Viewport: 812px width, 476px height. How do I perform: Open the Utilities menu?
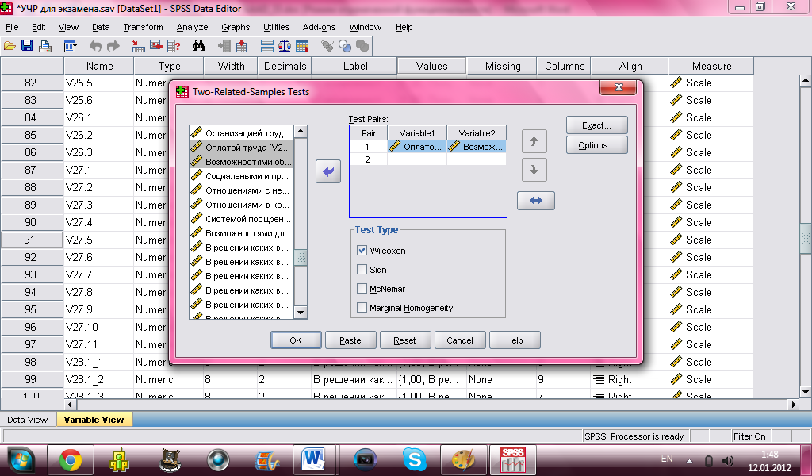[277, 27]
